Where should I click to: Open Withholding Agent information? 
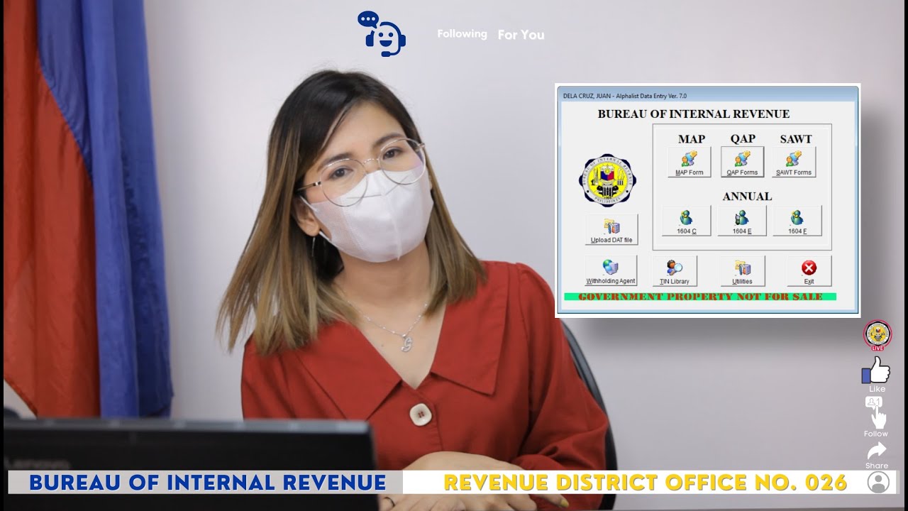point(611,271)
